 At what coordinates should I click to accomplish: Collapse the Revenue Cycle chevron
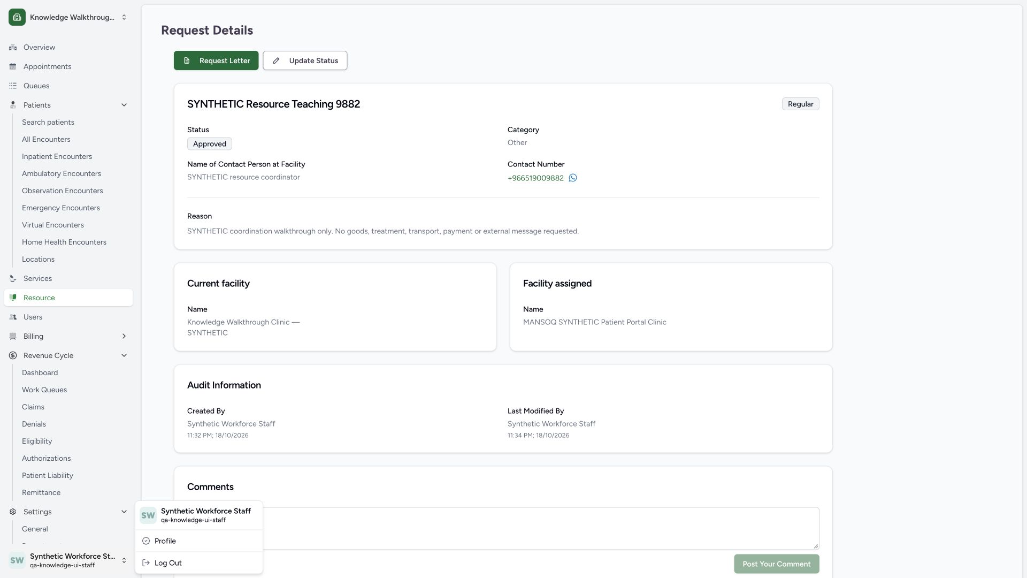124,356
